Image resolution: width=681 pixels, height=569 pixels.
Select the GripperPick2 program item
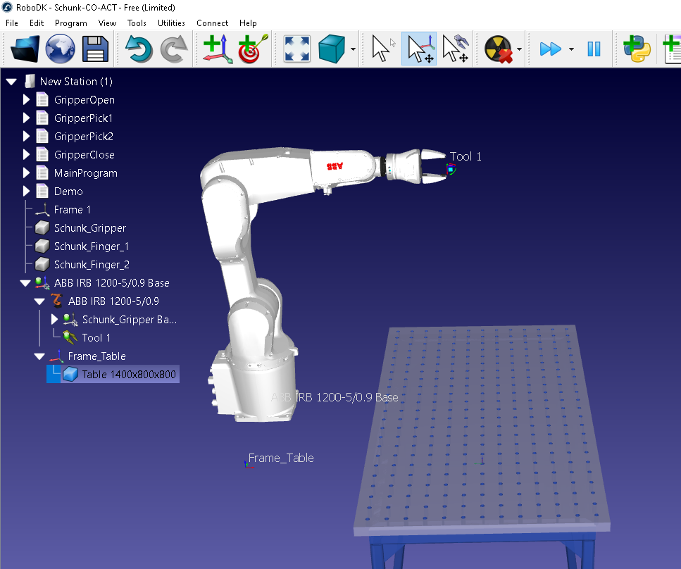pyautogui.click(x=83, y=137)
